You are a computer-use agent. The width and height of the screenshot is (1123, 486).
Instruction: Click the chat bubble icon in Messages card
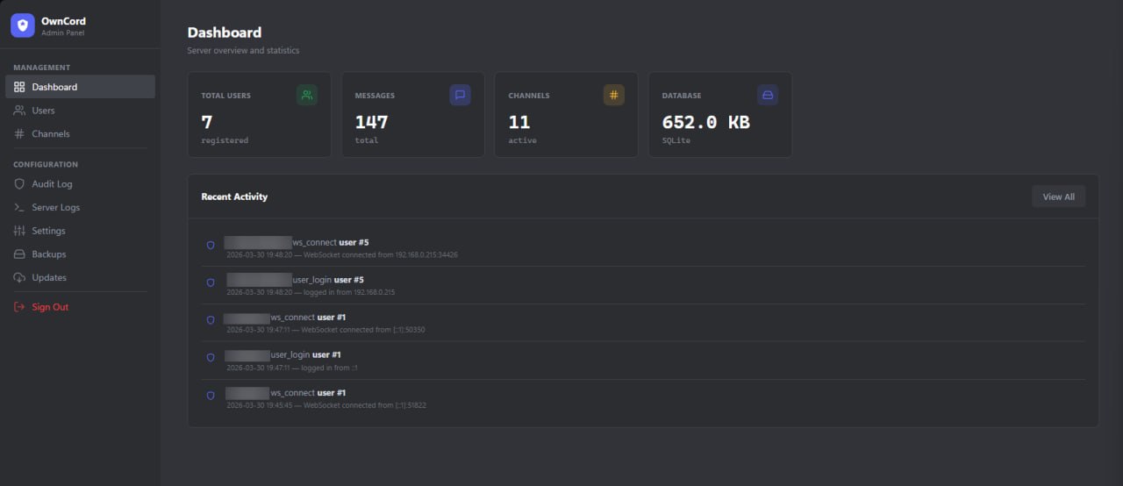coord(460,95)
